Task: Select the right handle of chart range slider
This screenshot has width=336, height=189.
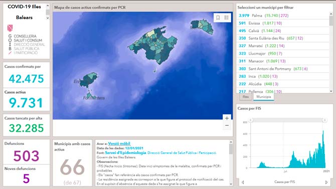Action: (324, 120)
